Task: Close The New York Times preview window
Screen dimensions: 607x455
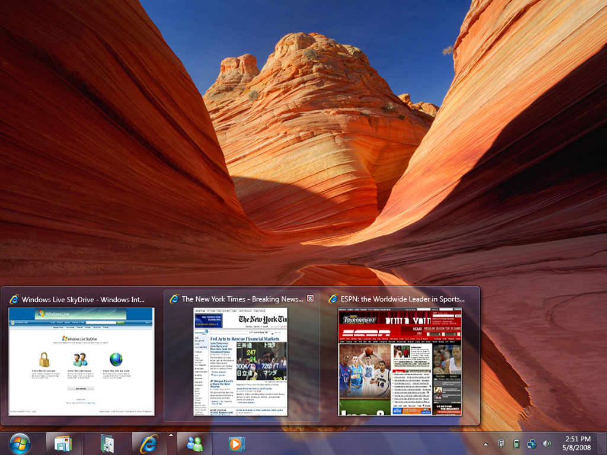Action: pos(310,299)
